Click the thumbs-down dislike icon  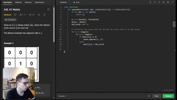30,15
